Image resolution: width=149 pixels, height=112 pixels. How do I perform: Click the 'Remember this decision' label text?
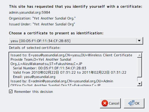(x=34, y=92)
